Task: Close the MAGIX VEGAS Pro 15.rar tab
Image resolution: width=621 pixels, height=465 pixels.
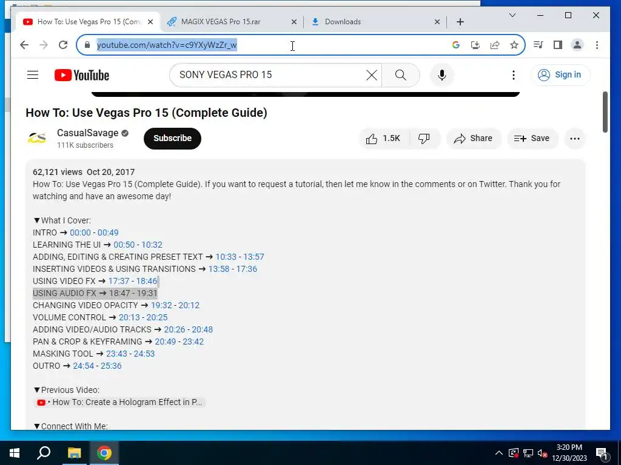Action: 294,22
